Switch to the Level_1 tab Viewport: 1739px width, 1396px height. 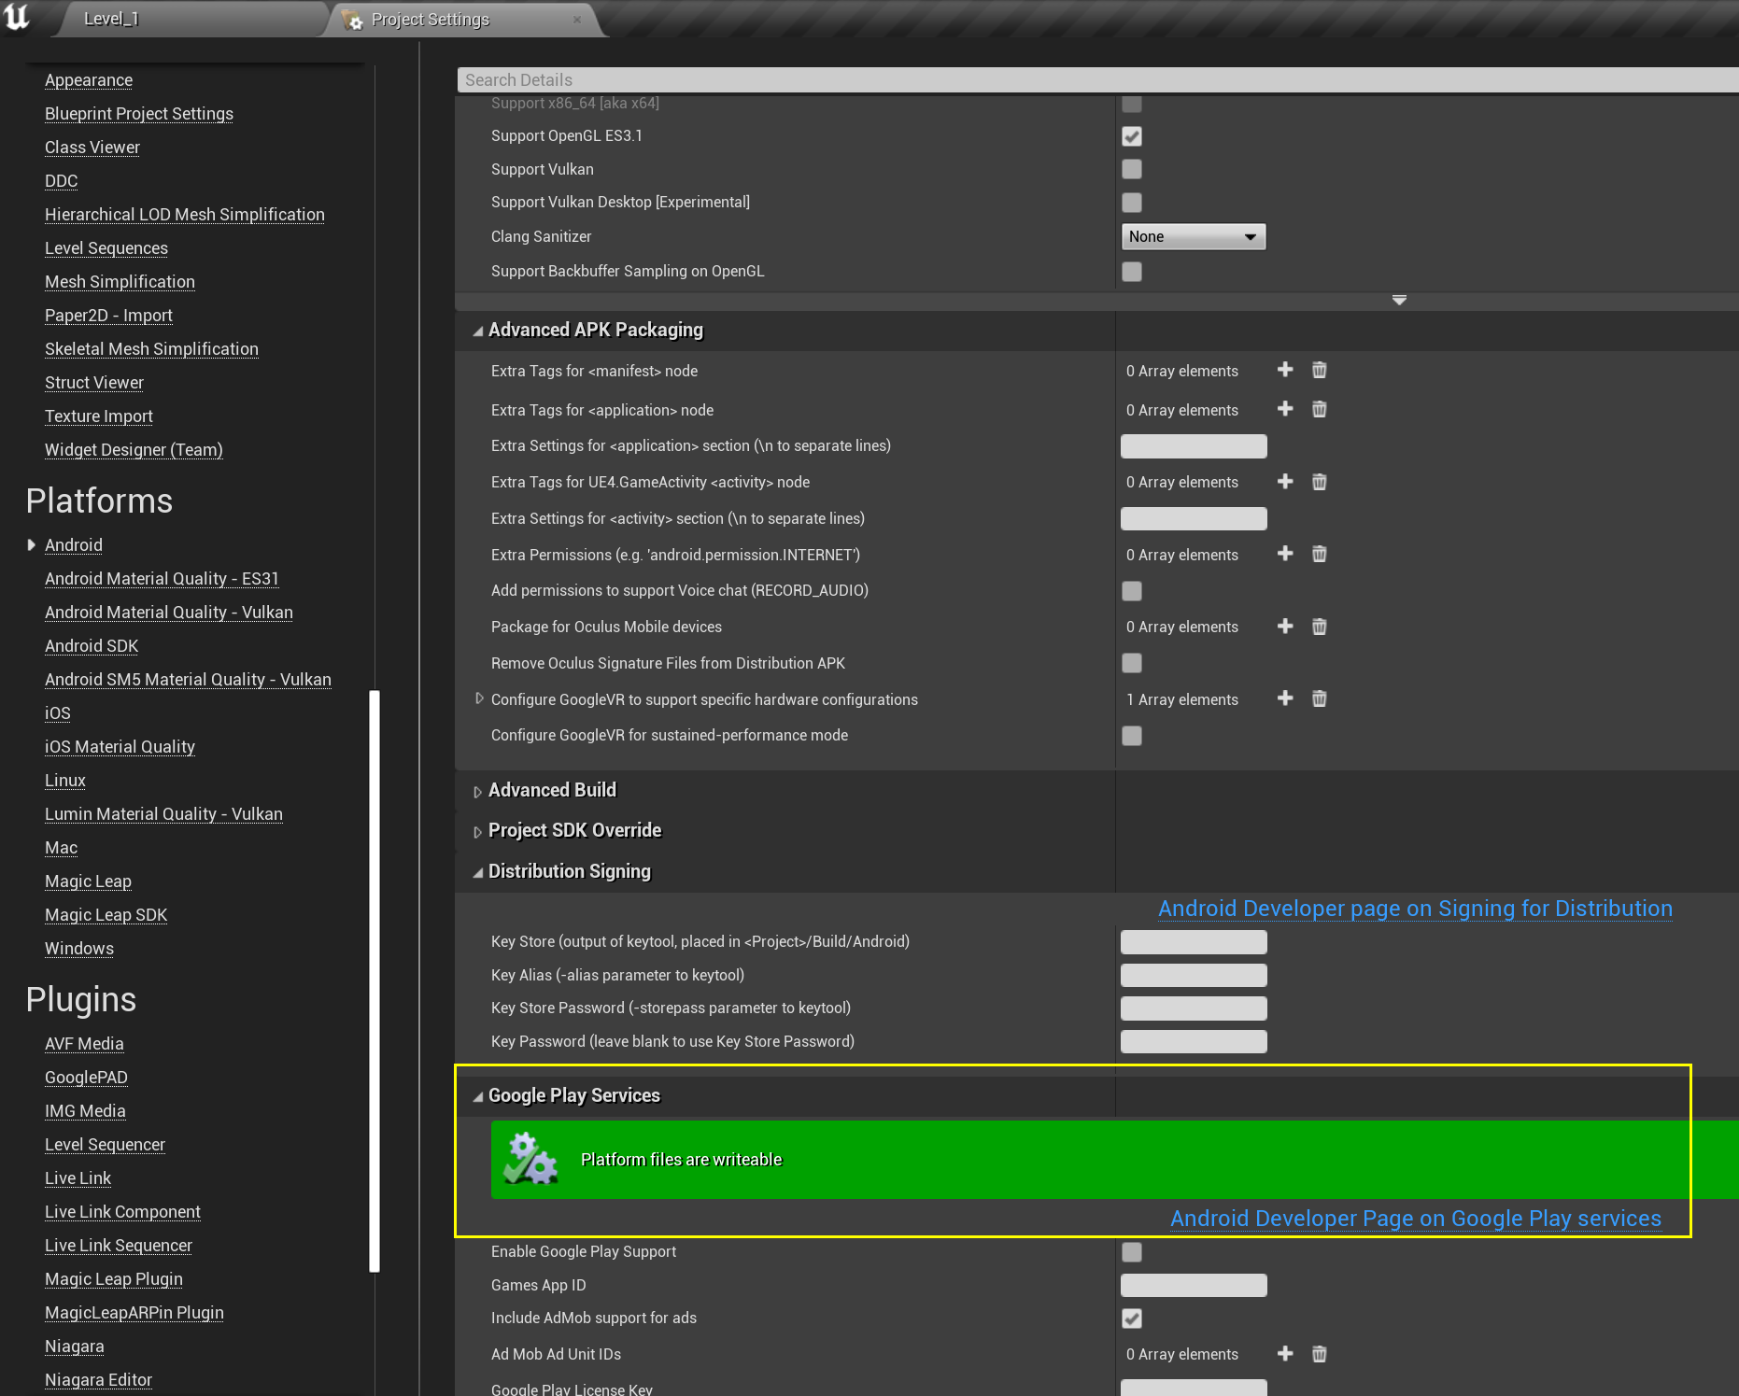(x=111, y=19)
